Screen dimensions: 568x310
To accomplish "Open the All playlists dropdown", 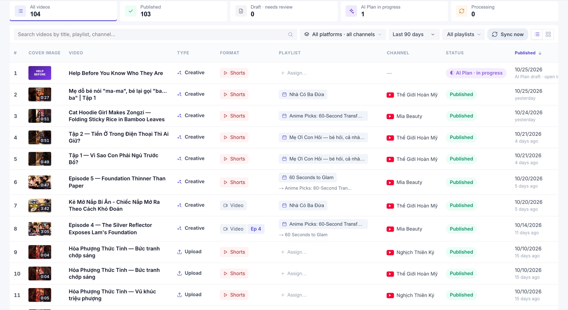I will [463, 34].
